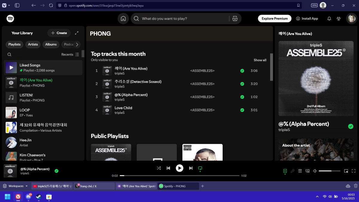Open the Windows Start menu

[x=7, y=197]
